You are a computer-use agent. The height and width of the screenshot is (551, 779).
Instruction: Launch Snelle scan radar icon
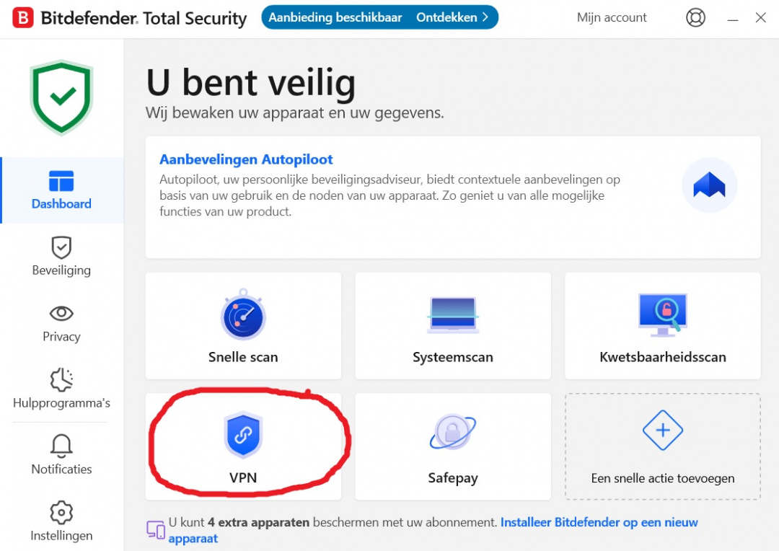tap(243, 314)
